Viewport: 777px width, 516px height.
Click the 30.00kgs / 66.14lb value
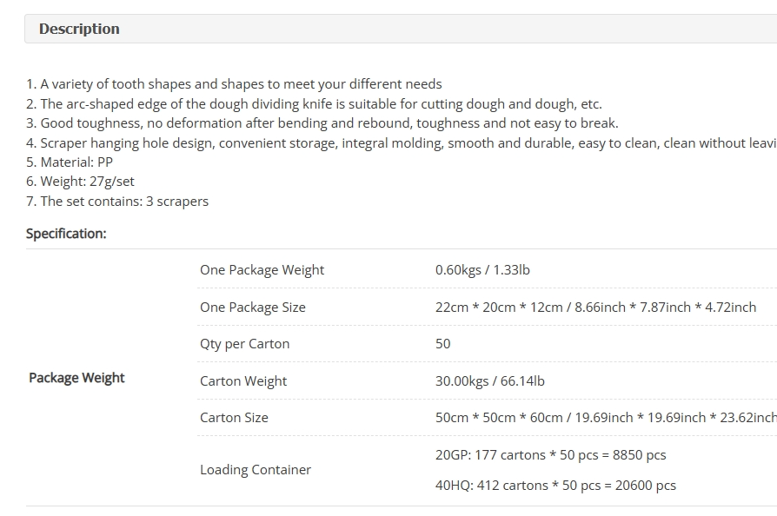(x=490, y=381)
